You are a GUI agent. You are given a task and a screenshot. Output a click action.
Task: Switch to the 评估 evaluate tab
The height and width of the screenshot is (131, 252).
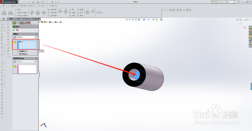coord(18,19)
